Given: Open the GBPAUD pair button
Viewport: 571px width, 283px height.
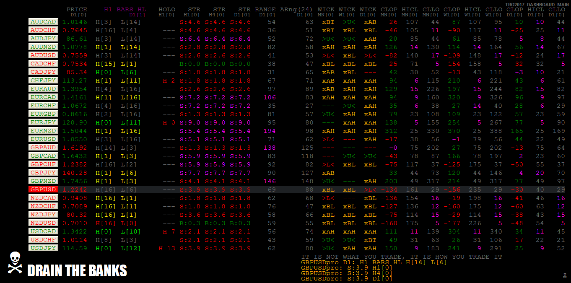Looking at the screenshot, I should pyautogui.click(x=43, y=148).
